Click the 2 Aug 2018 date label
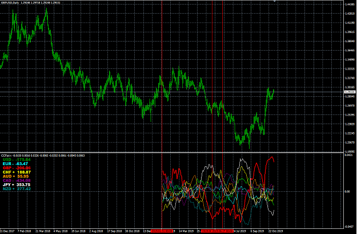This screenshot has width=357, height=234. [x=96, y=231]
